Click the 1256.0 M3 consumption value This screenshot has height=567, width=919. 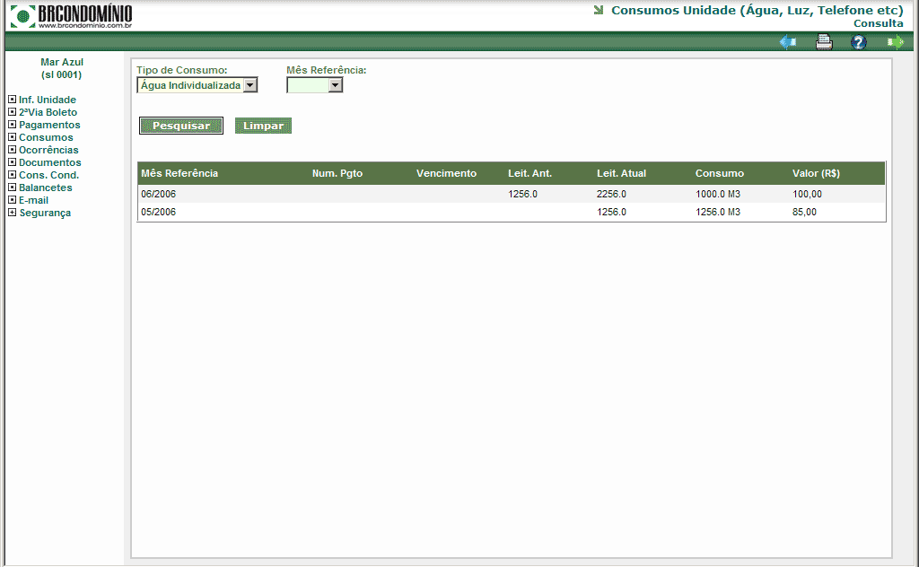pyautogui.click(x=718, y=212)
